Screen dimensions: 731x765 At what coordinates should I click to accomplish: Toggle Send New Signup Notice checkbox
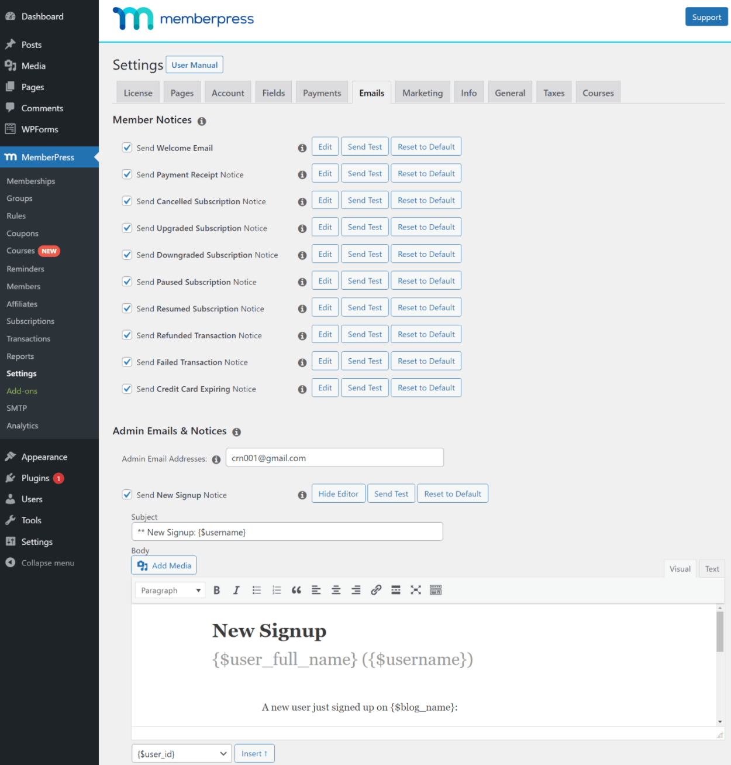coord(127,495)
